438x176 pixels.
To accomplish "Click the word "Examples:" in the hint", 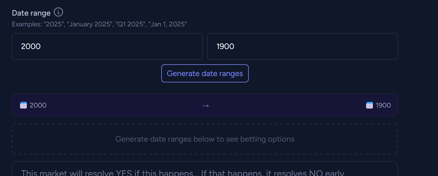I will click(x=27, y=24).
